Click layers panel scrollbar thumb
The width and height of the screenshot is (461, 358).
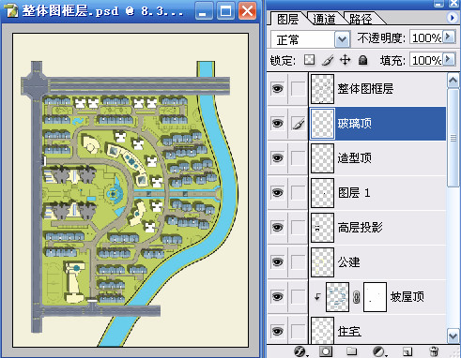453,138
